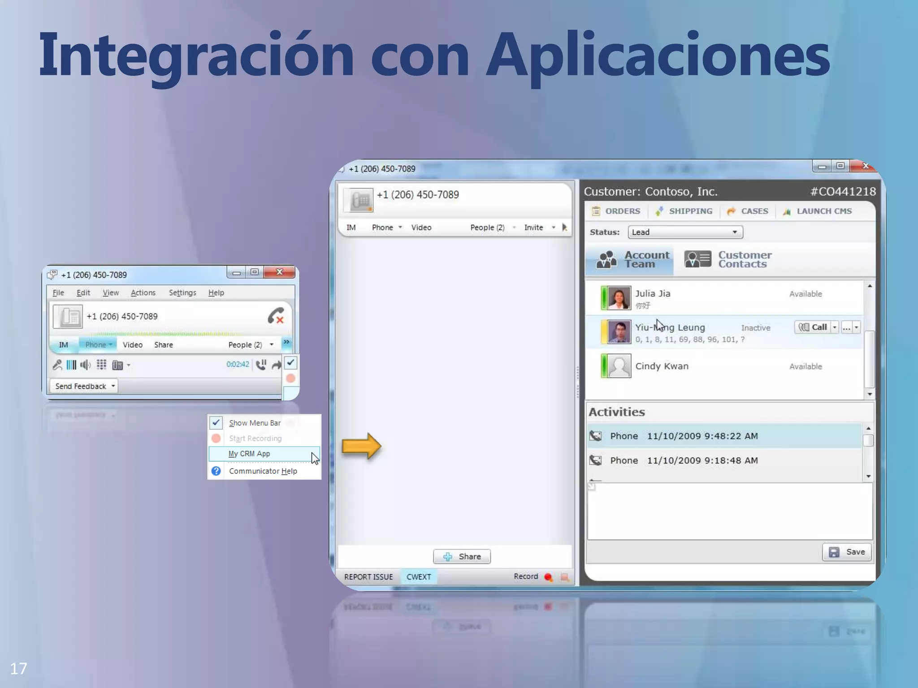Image resolution: width=918 pixels, height=688 pixels.
Task: Open the File menu
Action: coord(58,292)
